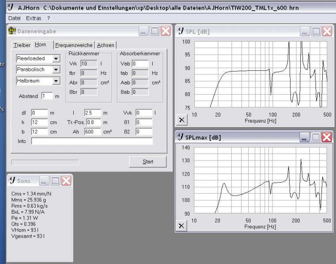Select the Achsen tab
336x264 pixels.
[x=106, y=45]
